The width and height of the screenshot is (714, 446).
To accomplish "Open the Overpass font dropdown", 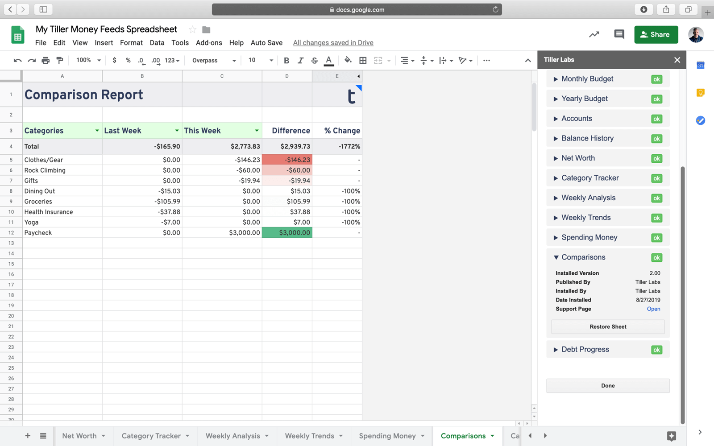I will (214, 61).
